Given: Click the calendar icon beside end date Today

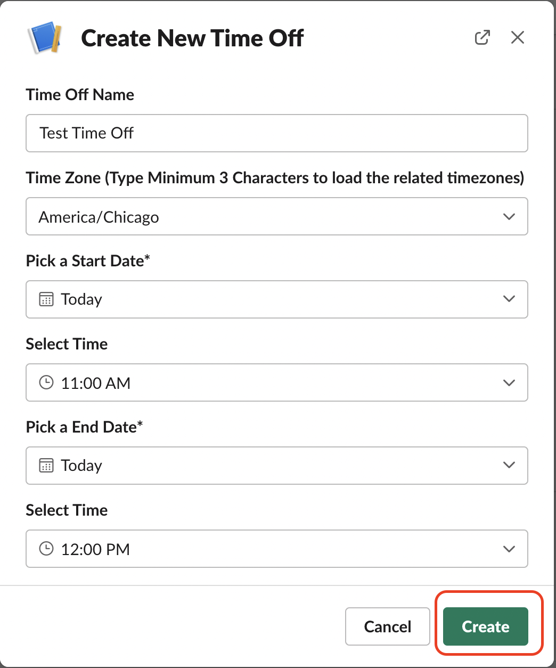Looking at the screenshot, I should click(x=47, y=465).
